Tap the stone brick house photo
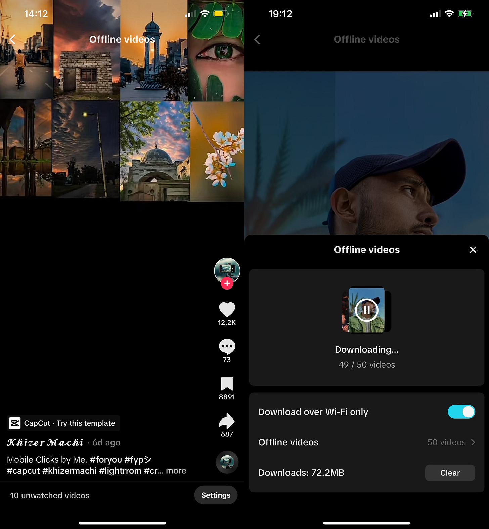 coord(87,50)
